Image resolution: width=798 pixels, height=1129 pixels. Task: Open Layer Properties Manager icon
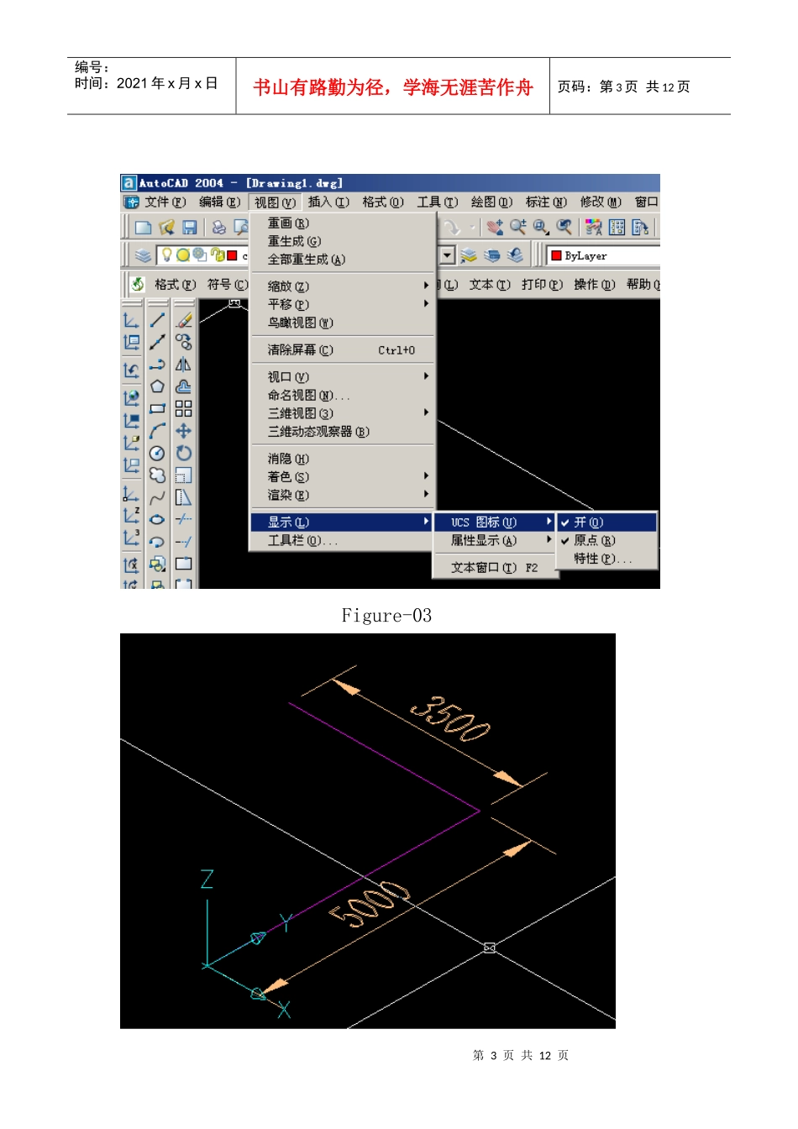(143, 255)
